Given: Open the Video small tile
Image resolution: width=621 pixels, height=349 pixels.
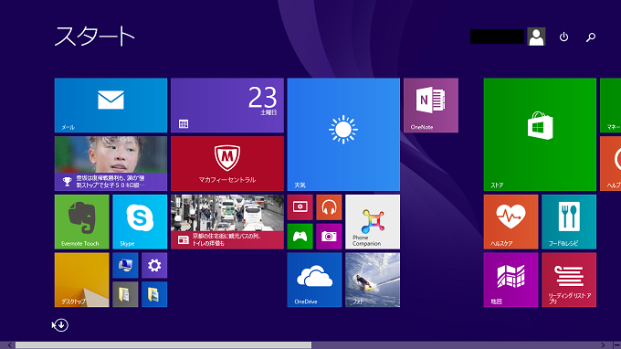Looking at the screenshot, I should (x=300, y=207).
